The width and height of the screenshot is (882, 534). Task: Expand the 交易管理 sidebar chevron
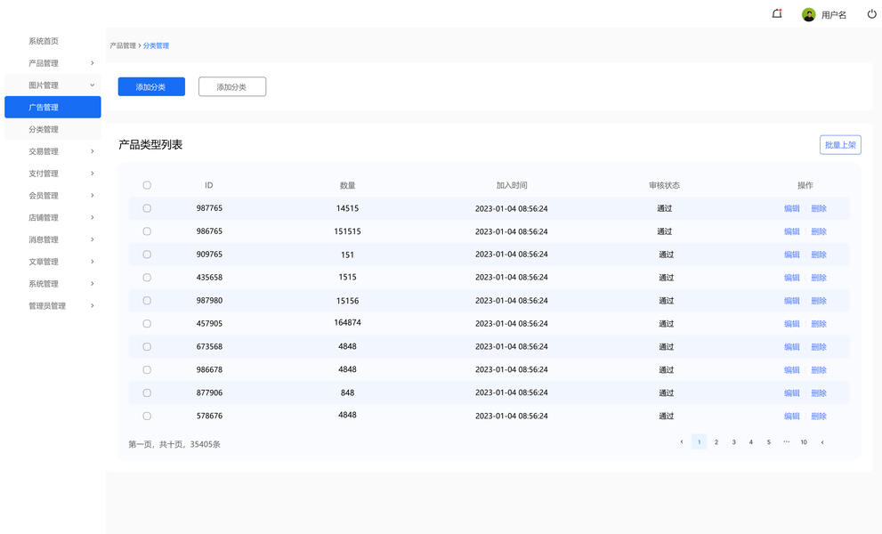pos(93,151)
